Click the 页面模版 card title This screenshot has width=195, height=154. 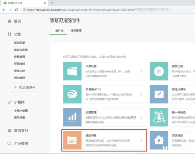[178, 136]
